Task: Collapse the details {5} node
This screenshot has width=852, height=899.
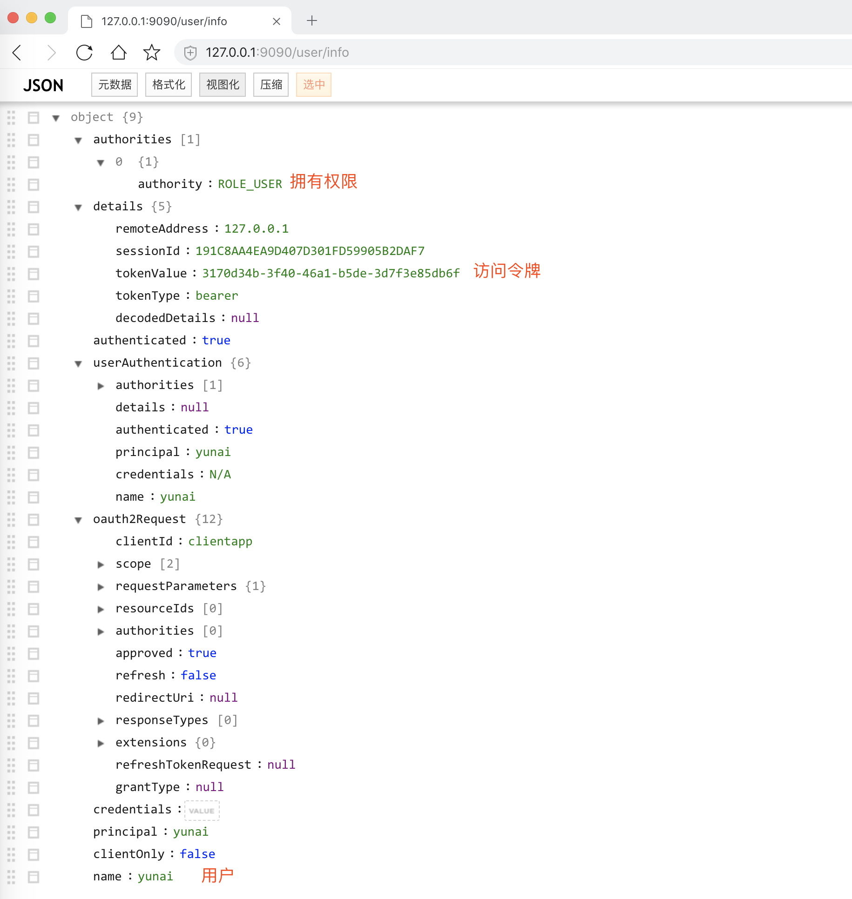Action: pyautogui.click(x=78, y=207)
